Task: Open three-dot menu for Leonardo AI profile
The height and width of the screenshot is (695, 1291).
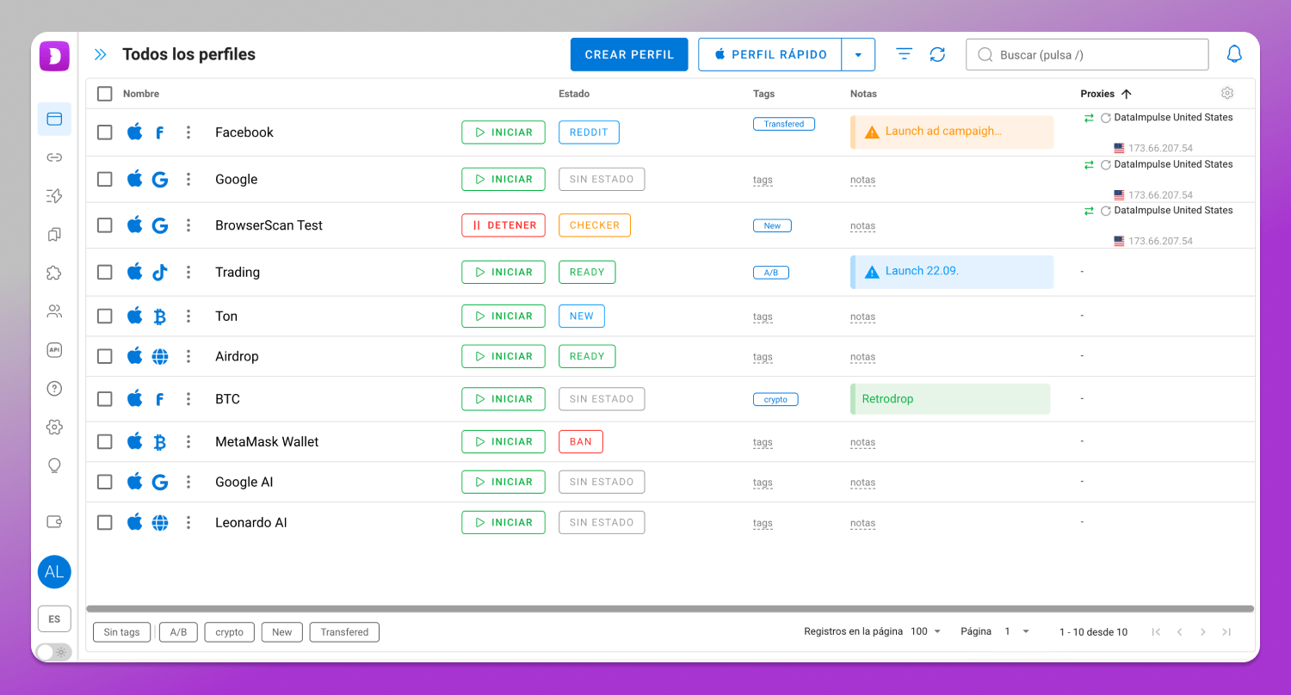Action: coord(188,522)
